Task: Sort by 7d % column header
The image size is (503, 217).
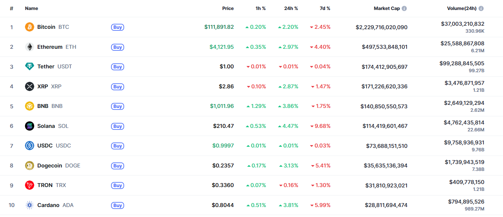Action: (325, 8)
